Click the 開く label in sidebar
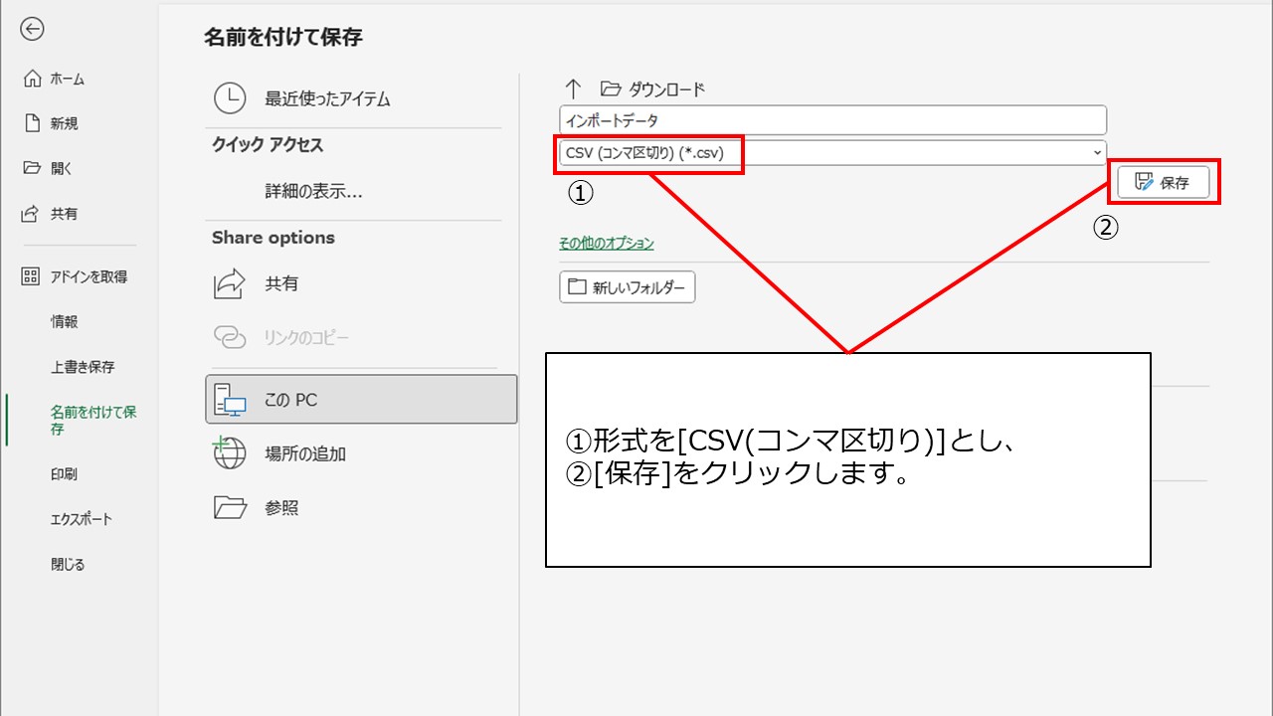Screen dimensions: 1273x716 point(62,168)
